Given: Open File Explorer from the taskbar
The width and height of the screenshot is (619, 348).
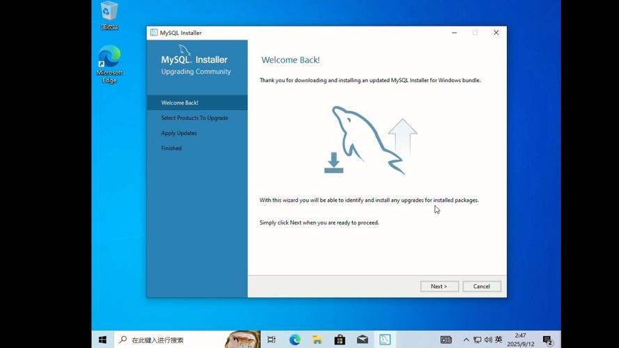Looking at the screenshot, I should point(317,340).
